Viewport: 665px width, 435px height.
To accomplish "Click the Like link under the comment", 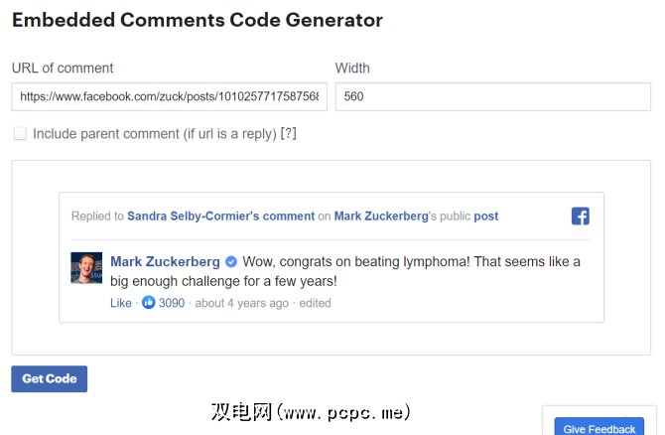I will point(120,303).
